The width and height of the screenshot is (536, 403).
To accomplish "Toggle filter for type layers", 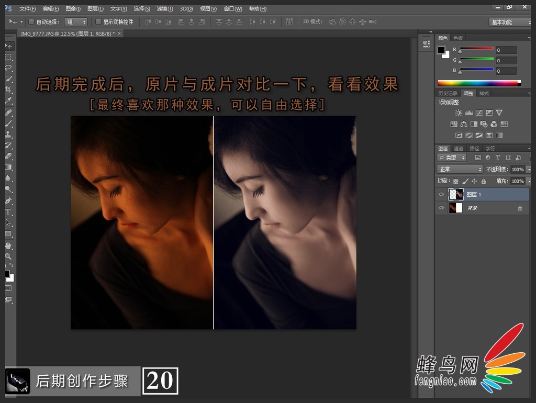I will point(498,158).
